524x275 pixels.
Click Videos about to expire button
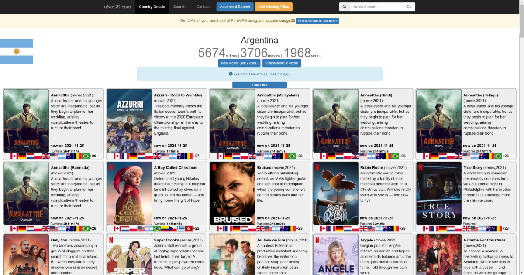[282, 63]
